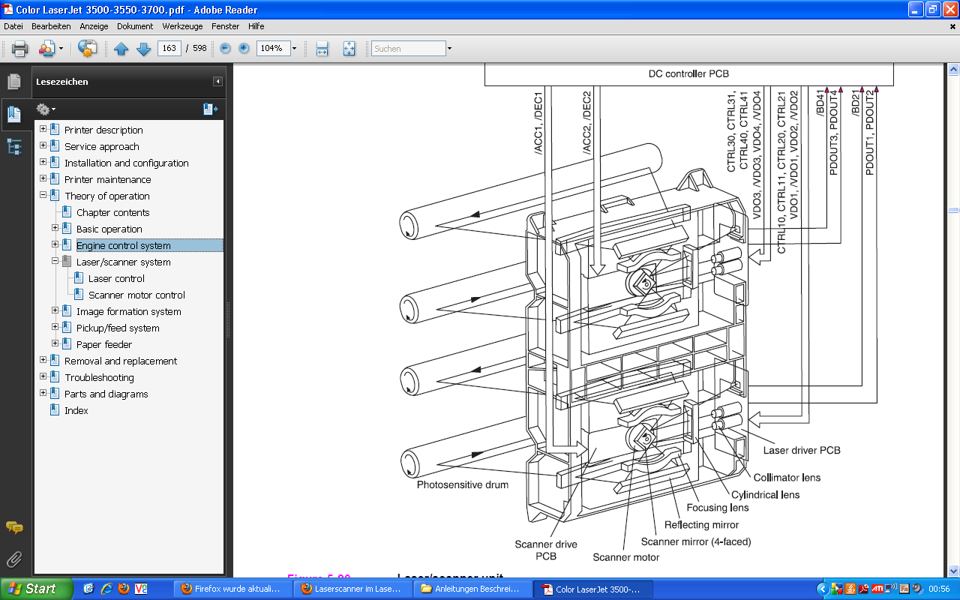Open the Laser control bookmark
The height and width of the screenshot is (600, 960).
point(116,278)
